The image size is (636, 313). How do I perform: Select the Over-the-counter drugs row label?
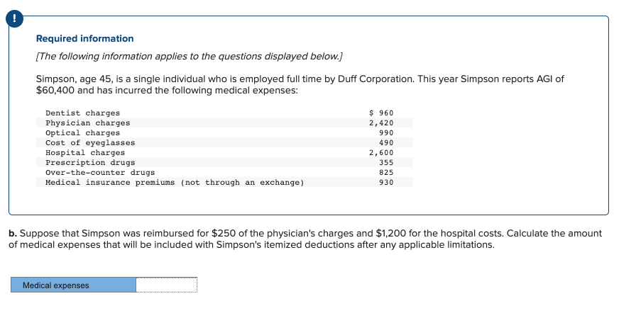(x=99, y=173)
